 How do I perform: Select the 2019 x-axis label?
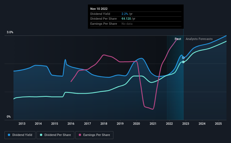[120, 124]
